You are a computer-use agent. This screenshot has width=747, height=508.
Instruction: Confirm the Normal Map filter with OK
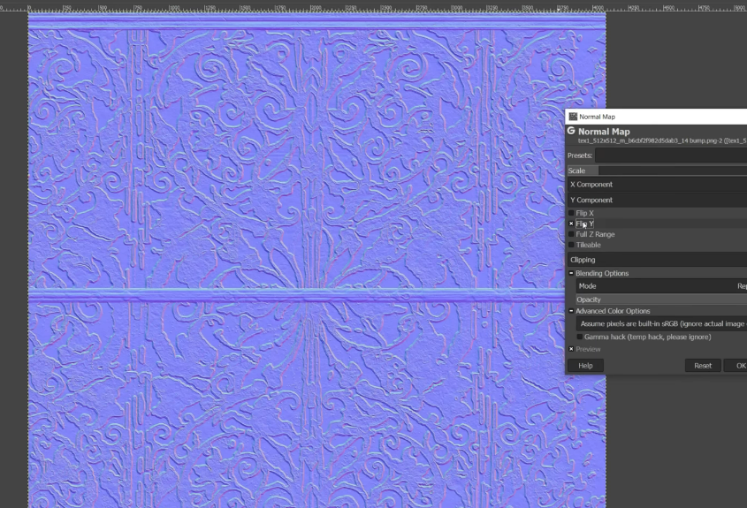click(736, 366)
